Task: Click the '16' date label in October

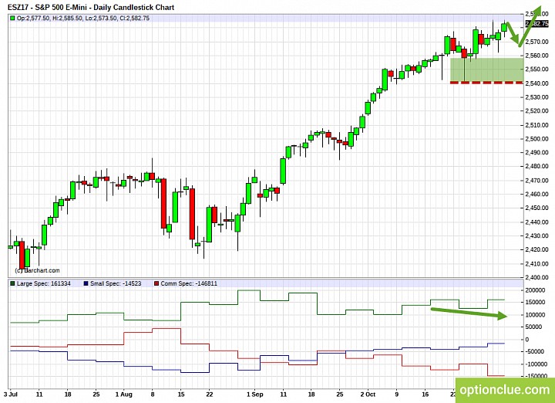Action: [425, 395]
